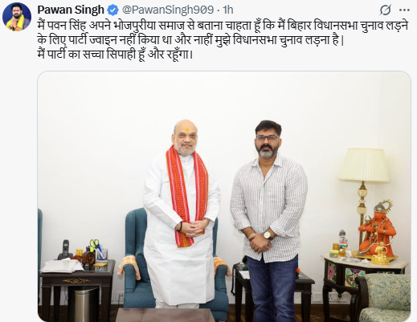Screen dimensions: 417x322
Task: Click the orange Hanuman statue
Action: [x=378, y=231]
